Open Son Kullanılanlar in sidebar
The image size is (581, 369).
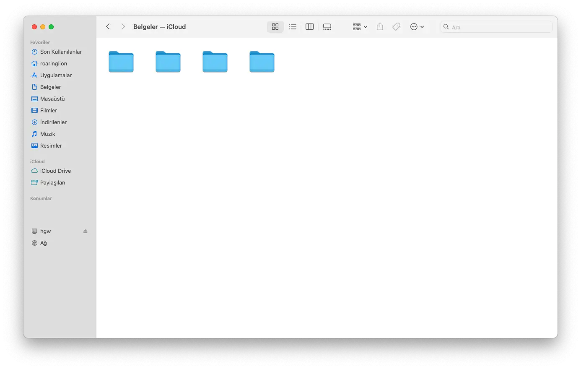pyautogui.click(x=60, y=52)
